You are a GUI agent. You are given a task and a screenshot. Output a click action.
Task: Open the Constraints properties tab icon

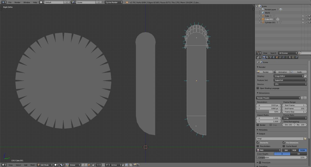pos(280,57)
